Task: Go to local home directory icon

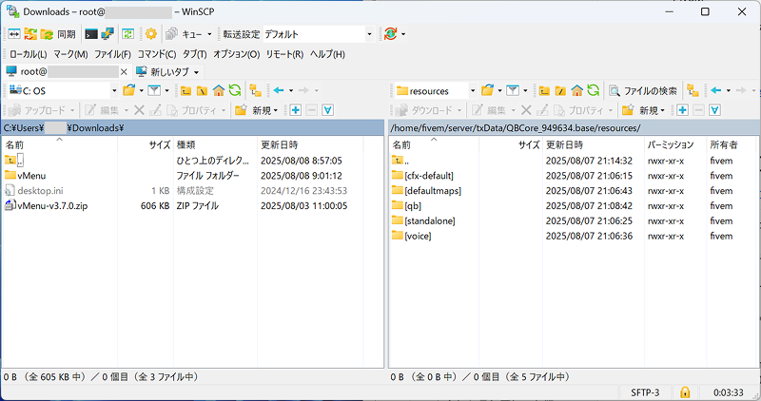Action: (x=219, y=90)
